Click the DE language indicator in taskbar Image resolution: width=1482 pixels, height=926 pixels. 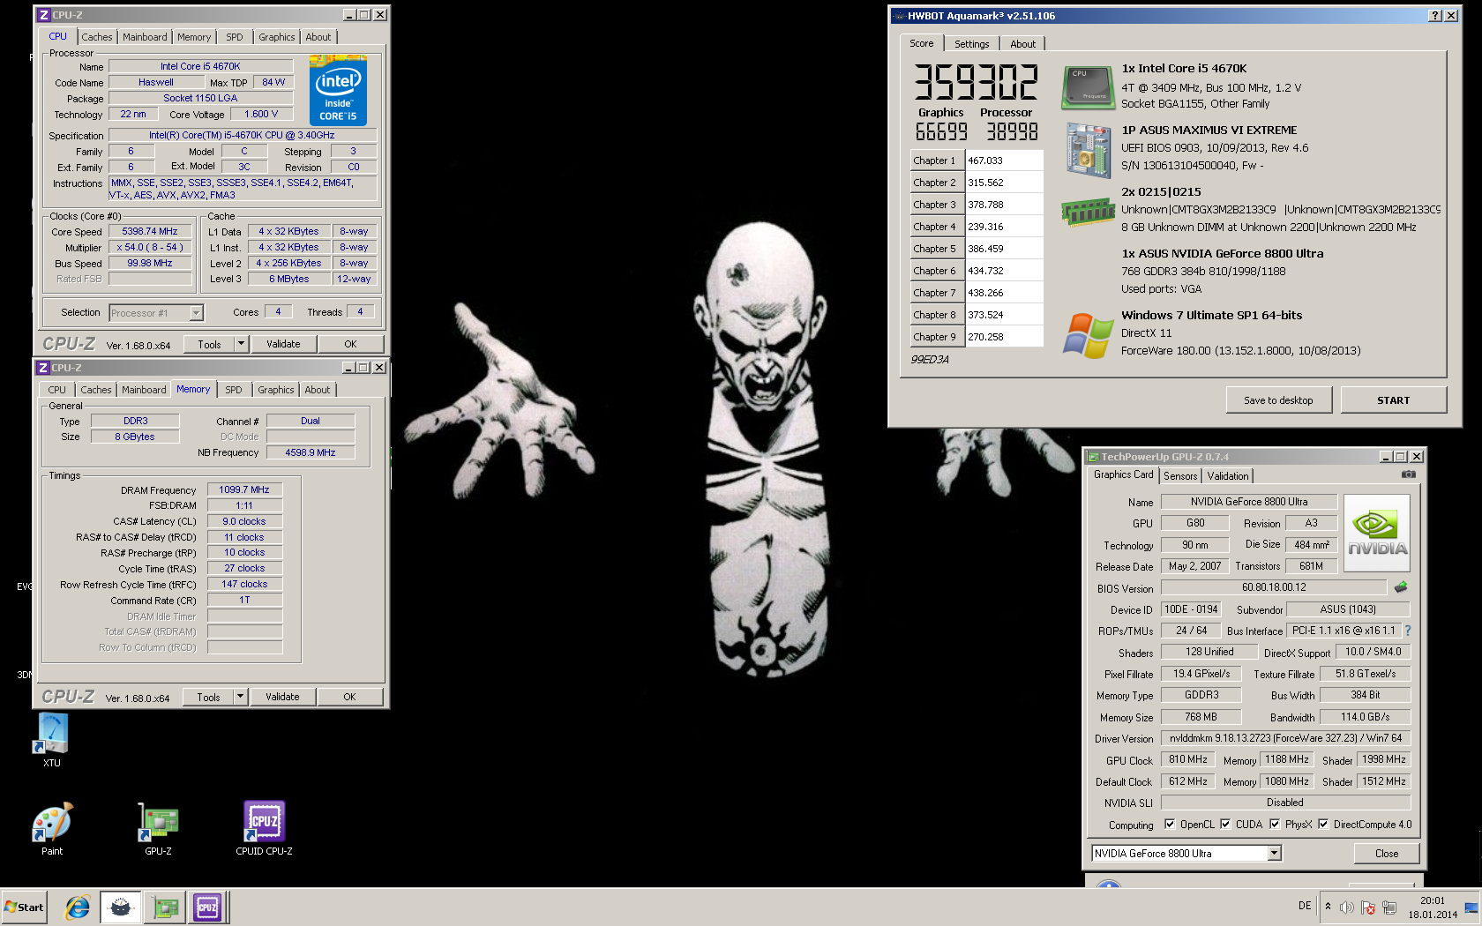1305,906
